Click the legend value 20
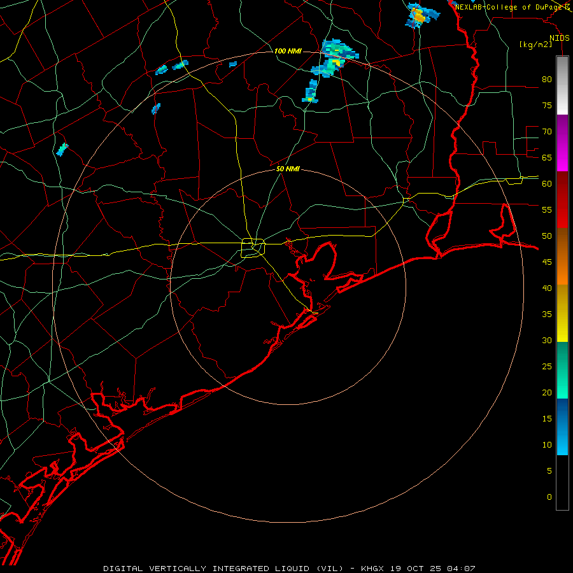 547,392
